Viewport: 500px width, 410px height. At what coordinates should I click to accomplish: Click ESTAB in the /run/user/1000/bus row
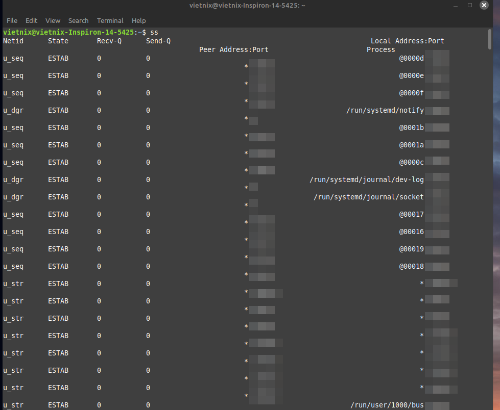58,405
